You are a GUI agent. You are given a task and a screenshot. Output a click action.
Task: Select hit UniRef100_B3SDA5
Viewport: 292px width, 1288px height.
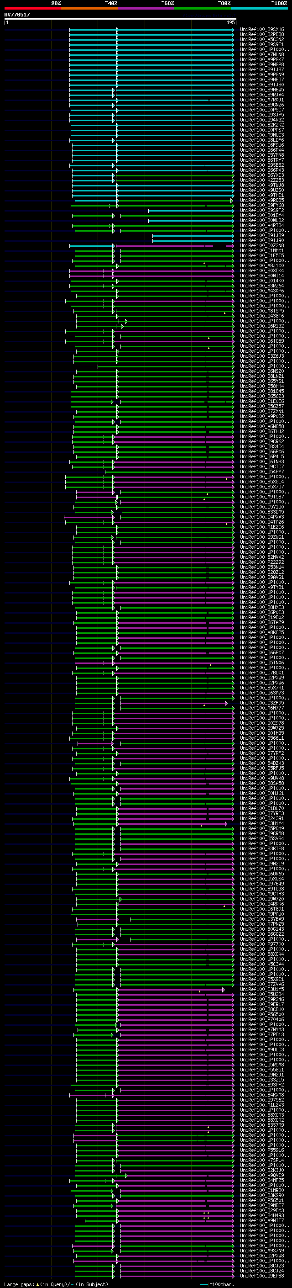262,512
